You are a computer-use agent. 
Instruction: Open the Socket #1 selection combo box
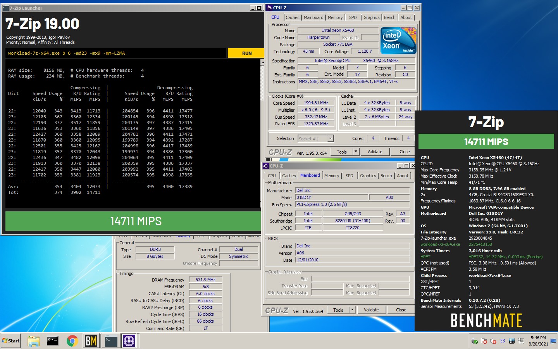[315, 138]
